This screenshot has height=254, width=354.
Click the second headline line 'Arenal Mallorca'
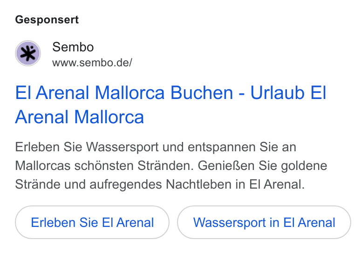coord(80,117)
